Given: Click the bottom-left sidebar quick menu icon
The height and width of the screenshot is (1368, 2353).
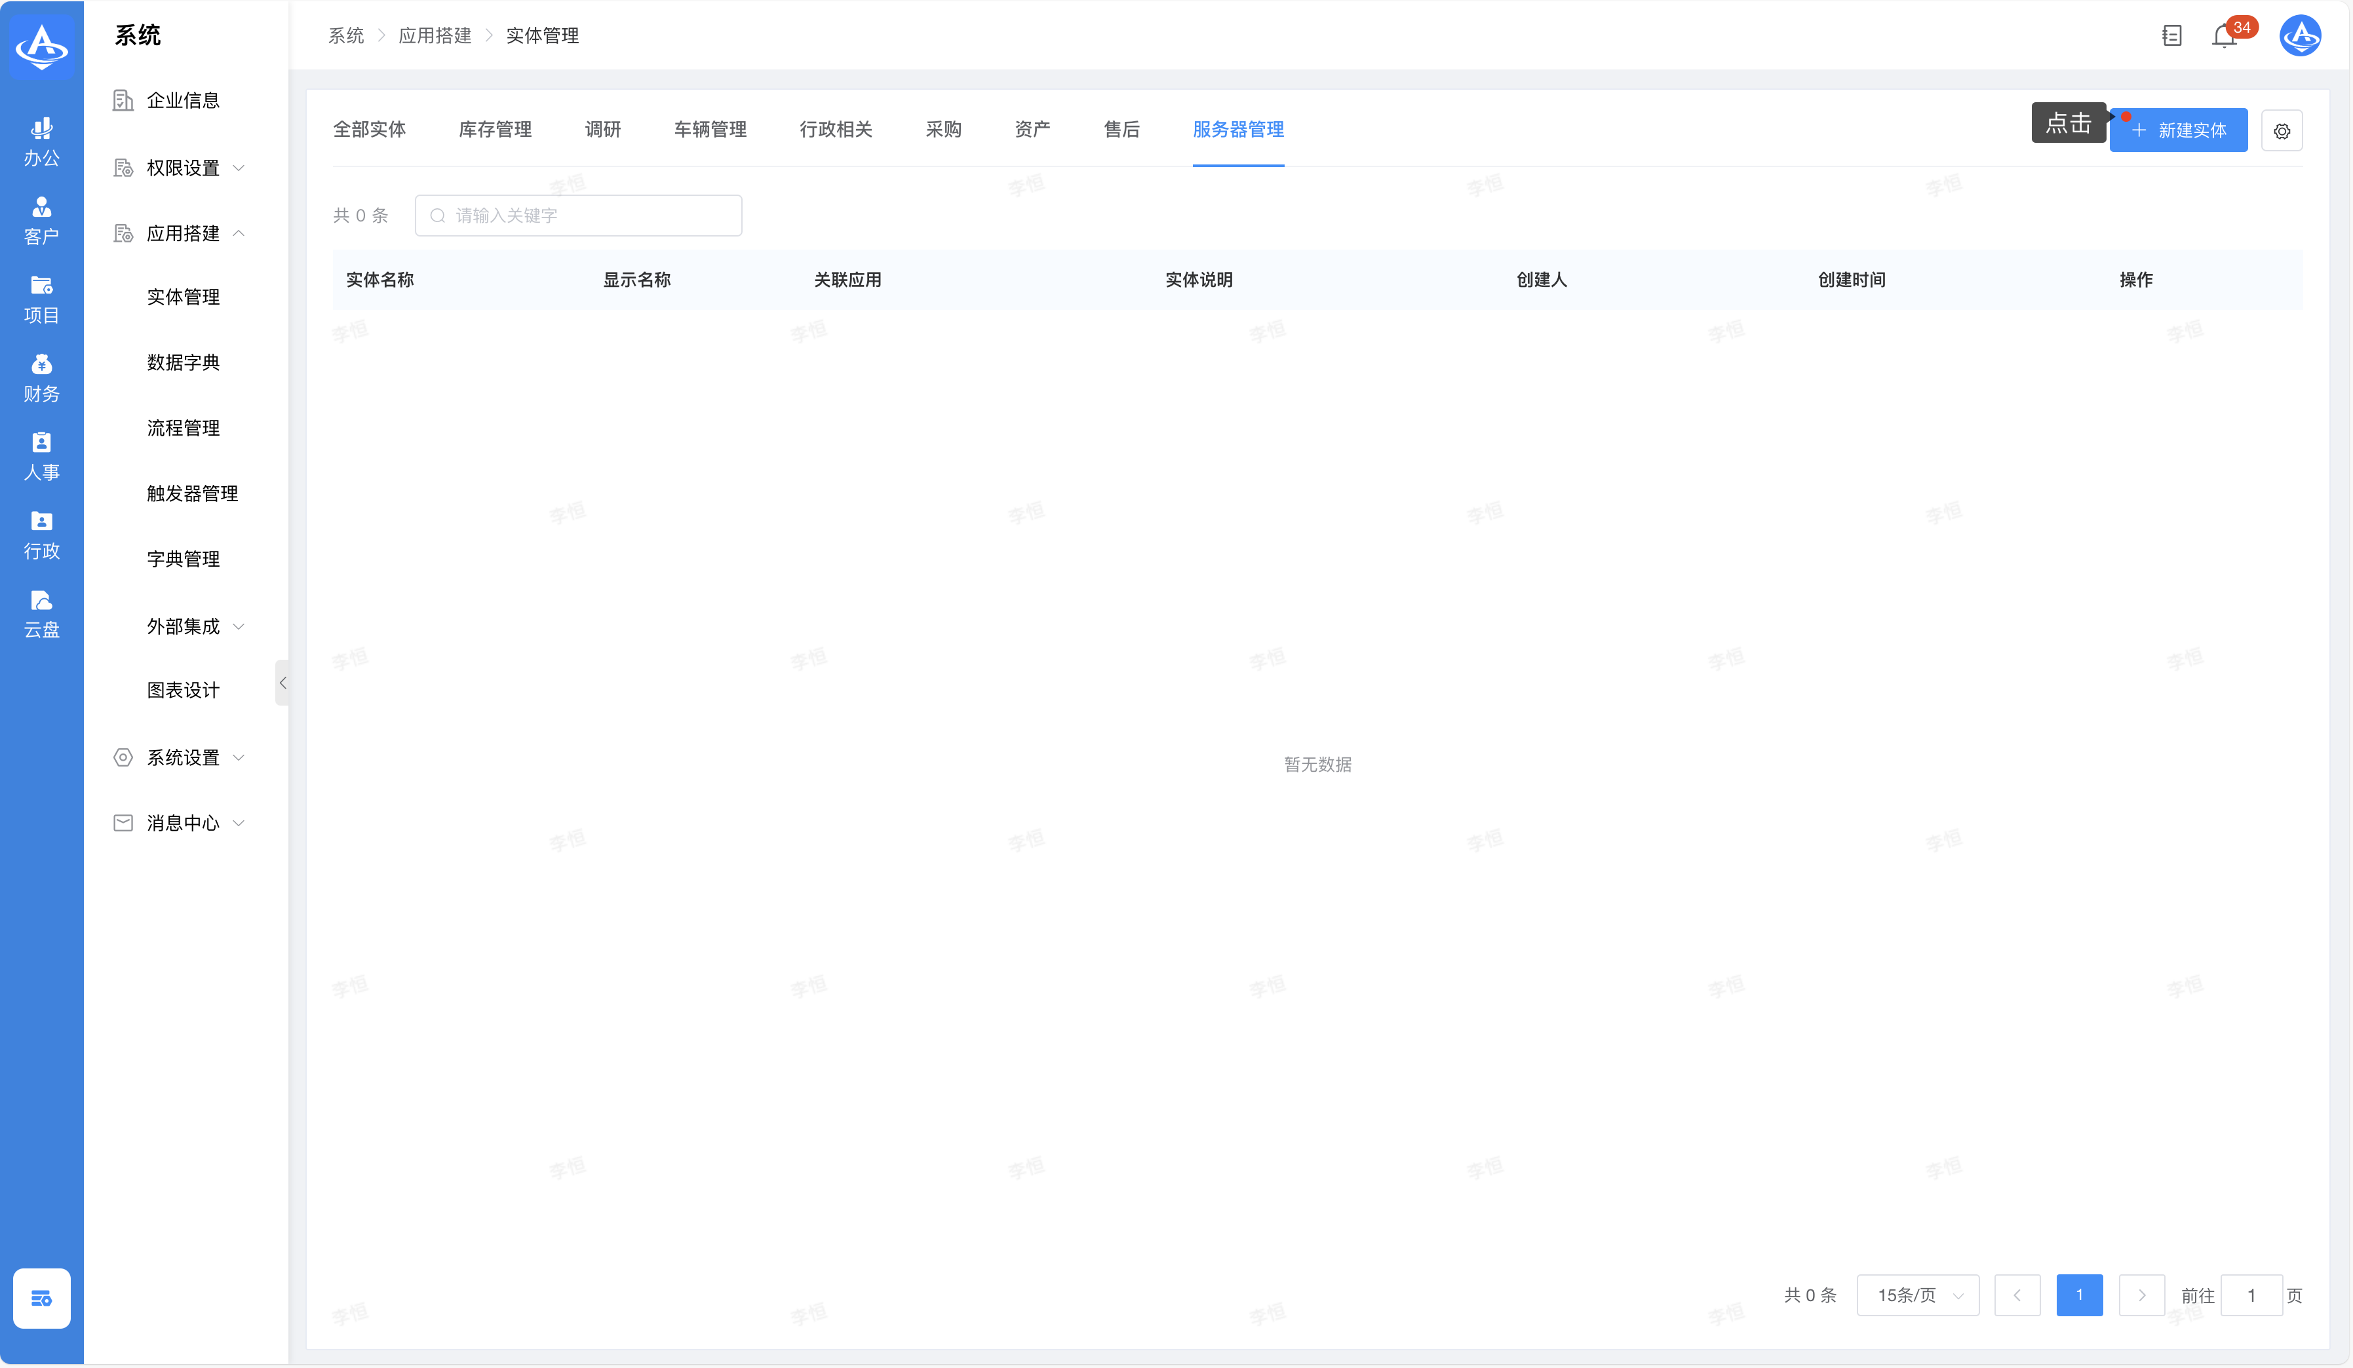Looking at the screenshot, I should click(41, 1298).
